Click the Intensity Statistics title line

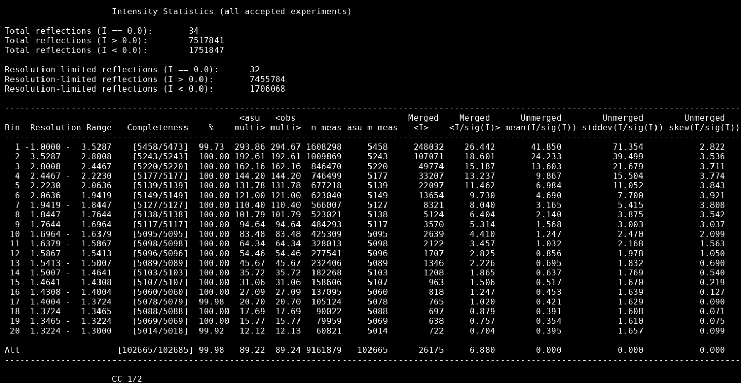232,11
